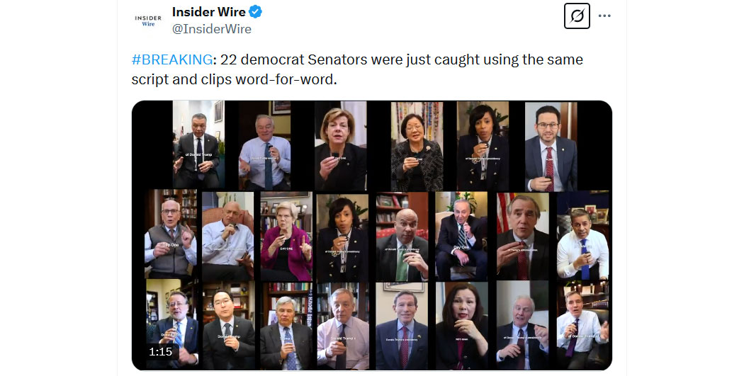Open the three-dot more options menu
Viewport: 744px width, 376px height.
tap(604, 16)
